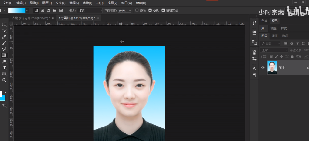
Task: Choose the radial gradient style icon
Action: [42, 11]
